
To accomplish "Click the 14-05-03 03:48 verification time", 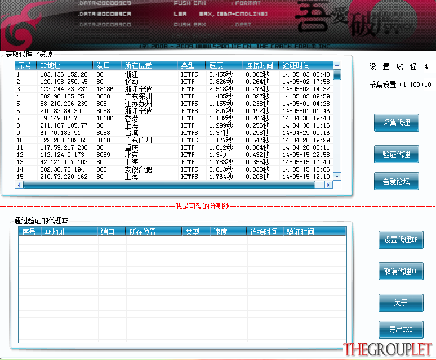I will click(x=306, y=74).
